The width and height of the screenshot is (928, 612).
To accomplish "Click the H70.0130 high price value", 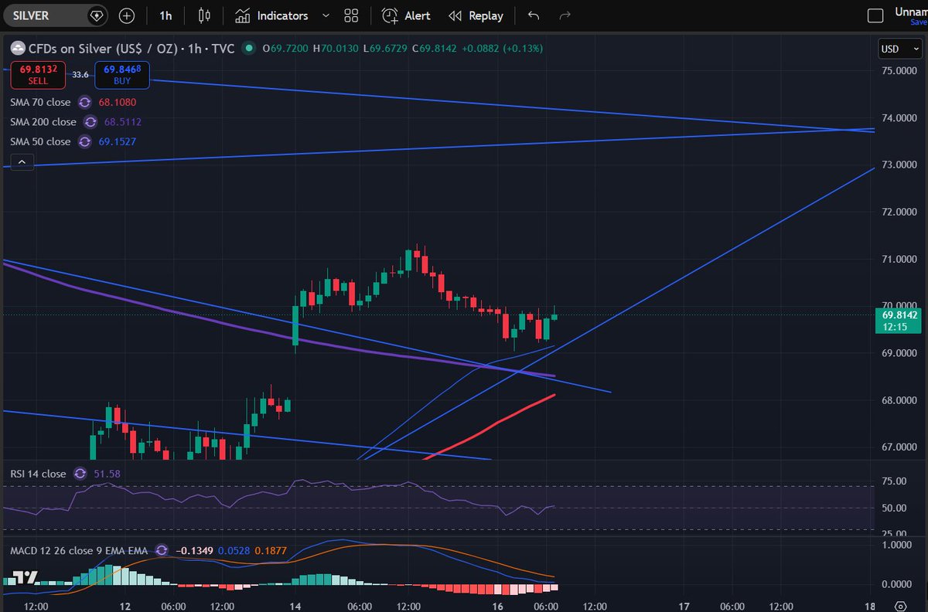I will [x=336, y=48].
